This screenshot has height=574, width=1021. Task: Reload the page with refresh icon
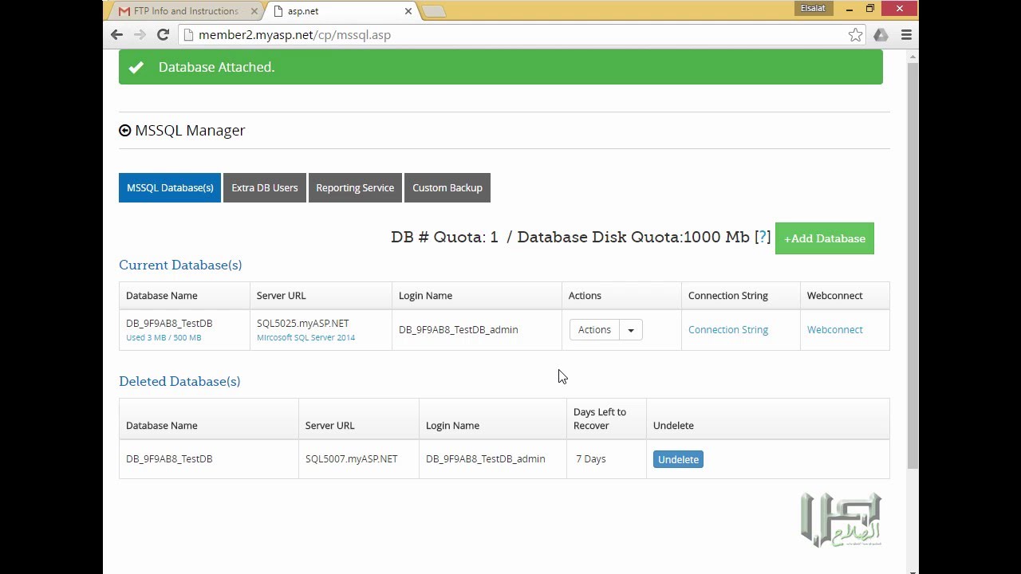(x=163, y=35)
